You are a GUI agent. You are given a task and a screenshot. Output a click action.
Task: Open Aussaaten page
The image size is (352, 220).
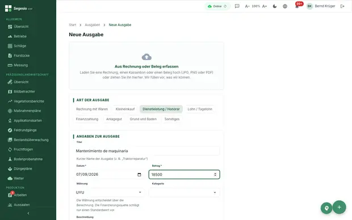click(x=22, y=205)
